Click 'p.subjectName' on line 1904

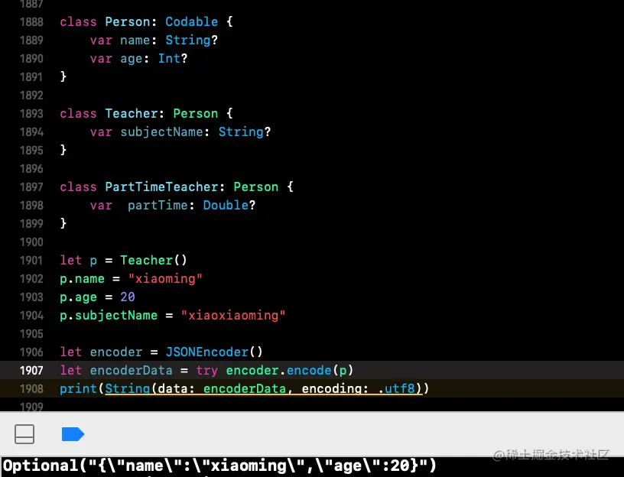coord(109,316)
